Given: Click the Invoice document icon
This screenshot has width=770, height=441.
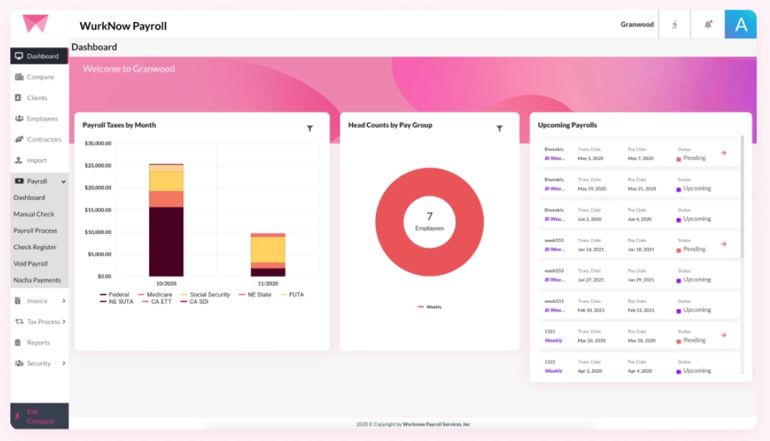Looking at the screenshot, I should pos(18,301).
